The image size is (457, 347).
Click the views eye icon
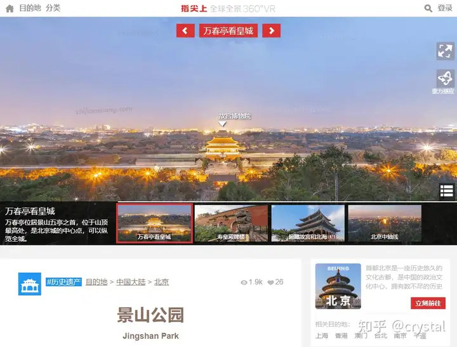coord(244,282)
